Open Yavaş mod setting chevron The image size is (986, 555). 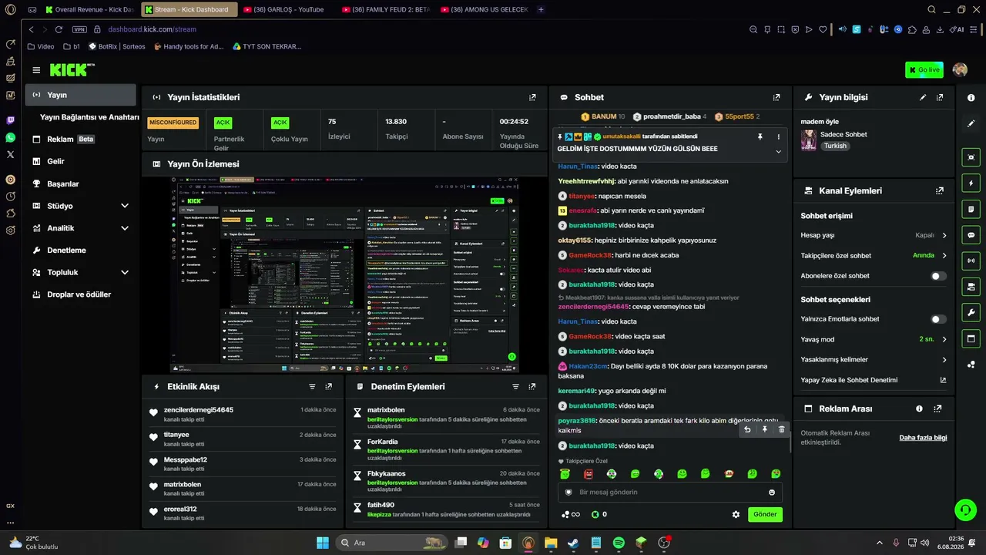[944, 339]
